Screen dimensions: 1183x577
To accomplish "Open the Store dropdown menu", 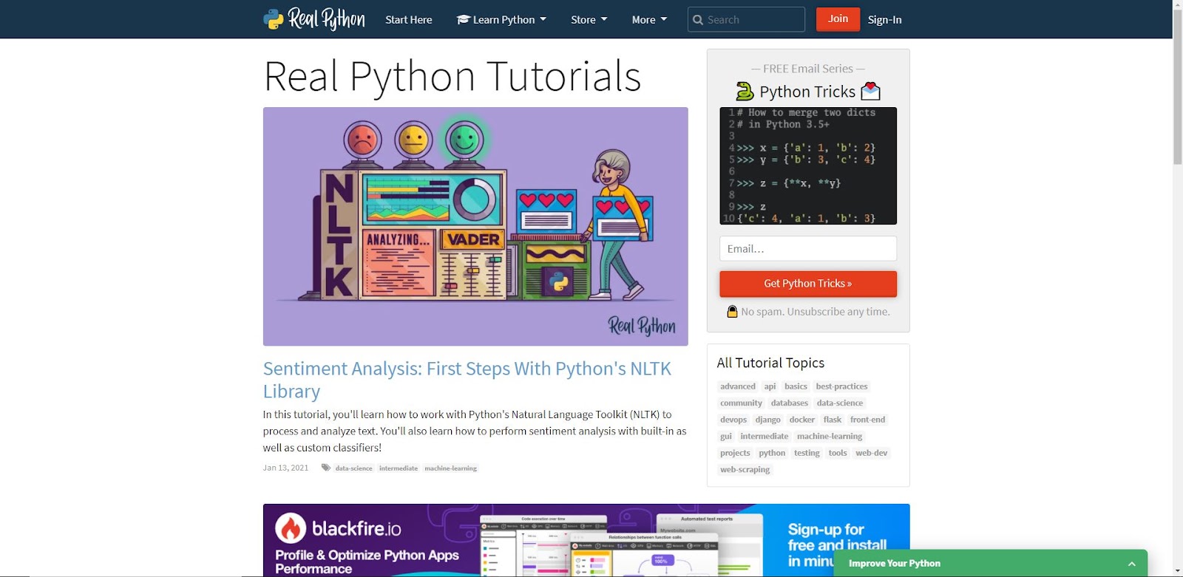I will [x=589, y=20].
